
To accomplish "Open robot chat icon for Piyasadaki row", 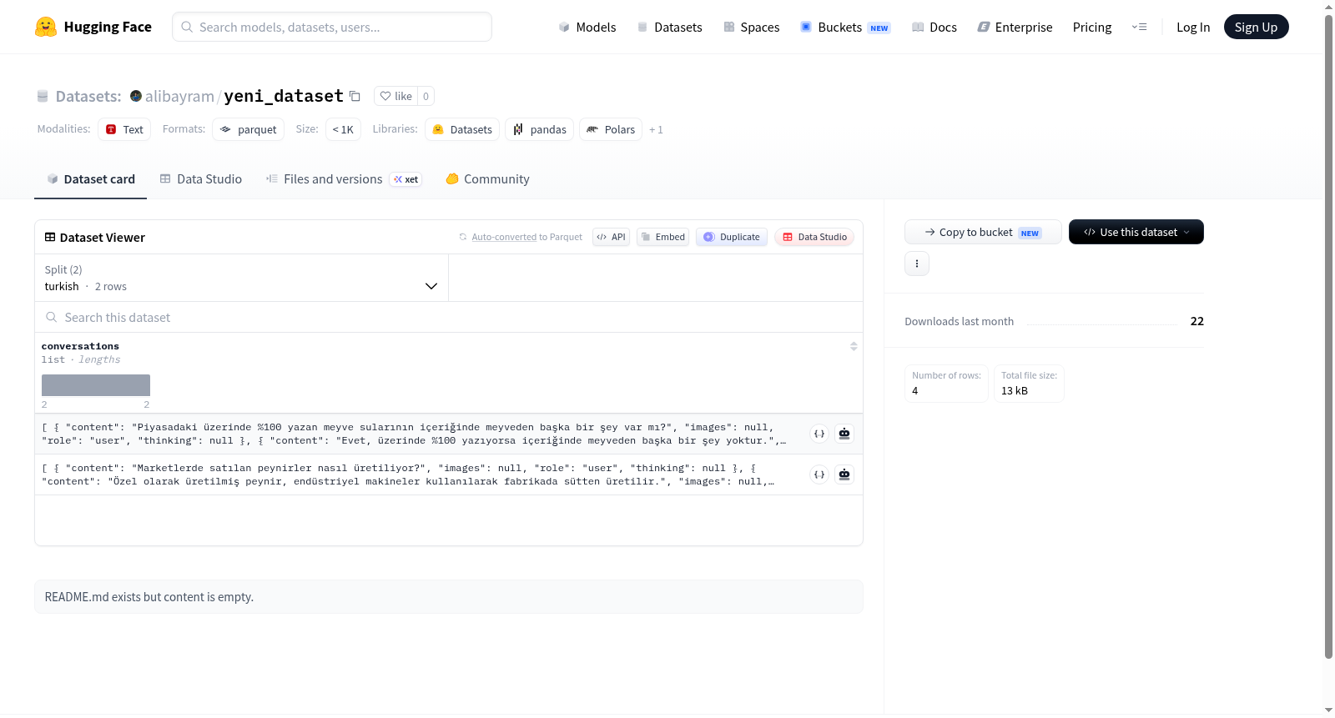I will tap(844, 434).
